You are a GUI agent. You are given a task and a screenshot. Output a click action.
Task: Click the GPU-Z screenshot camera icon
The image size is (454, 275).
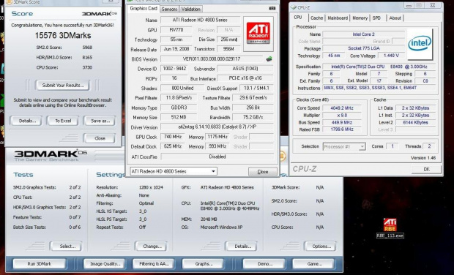(x=272, y=9)
